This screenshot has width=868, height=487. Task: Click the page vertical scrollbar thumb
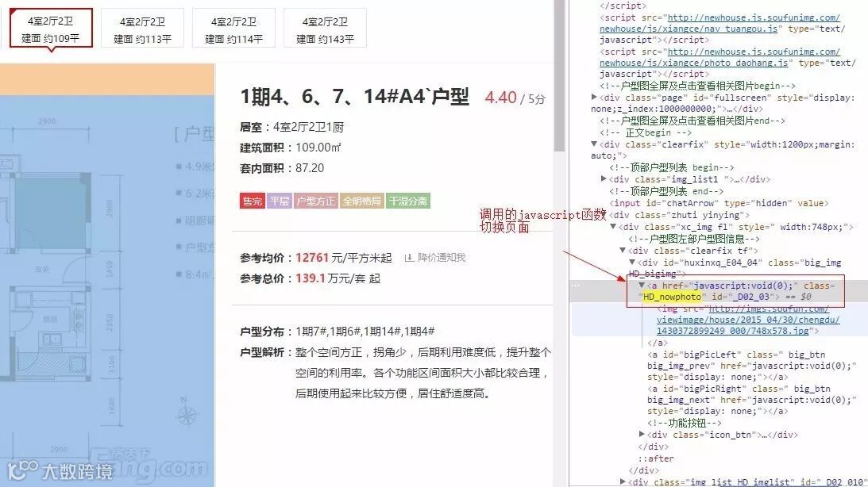559,75
